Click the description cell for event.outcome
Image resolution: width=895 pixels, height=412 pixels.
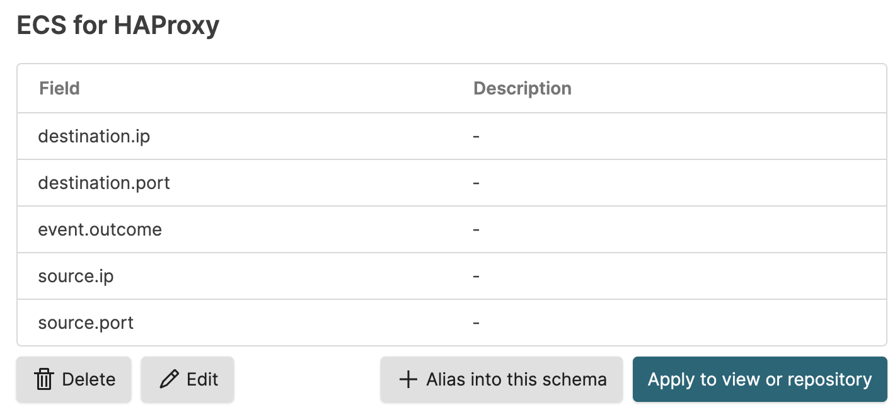[476, 229]
